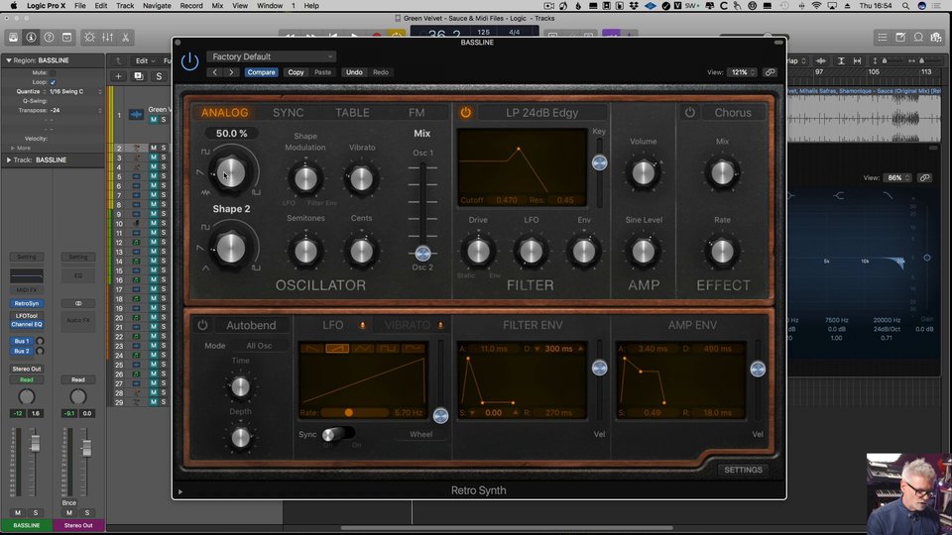
Task: Select the SYNC oscillator tab
Action: 288,112
